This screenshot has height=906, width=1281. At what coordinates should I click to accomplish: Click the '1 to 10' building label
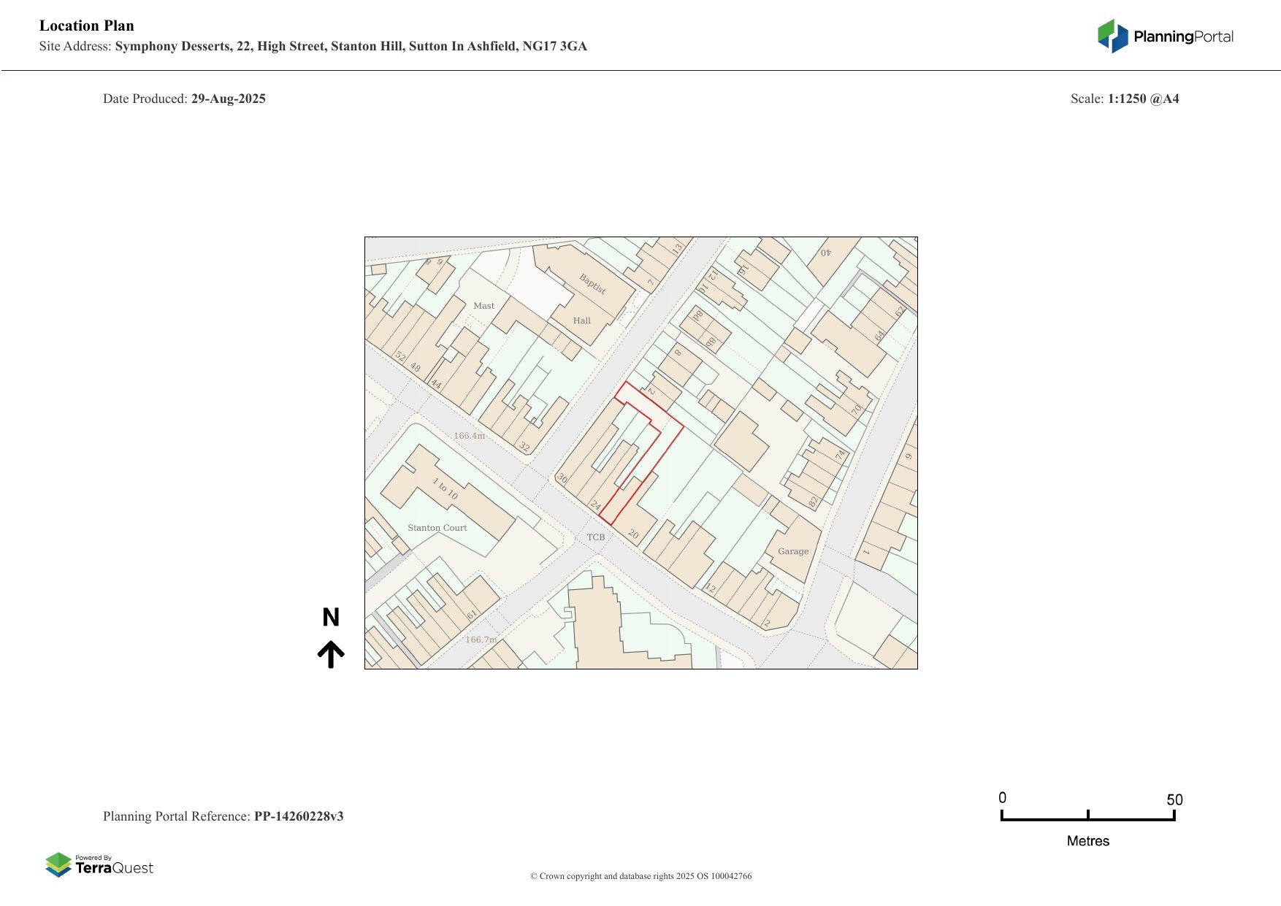point(445,489)
